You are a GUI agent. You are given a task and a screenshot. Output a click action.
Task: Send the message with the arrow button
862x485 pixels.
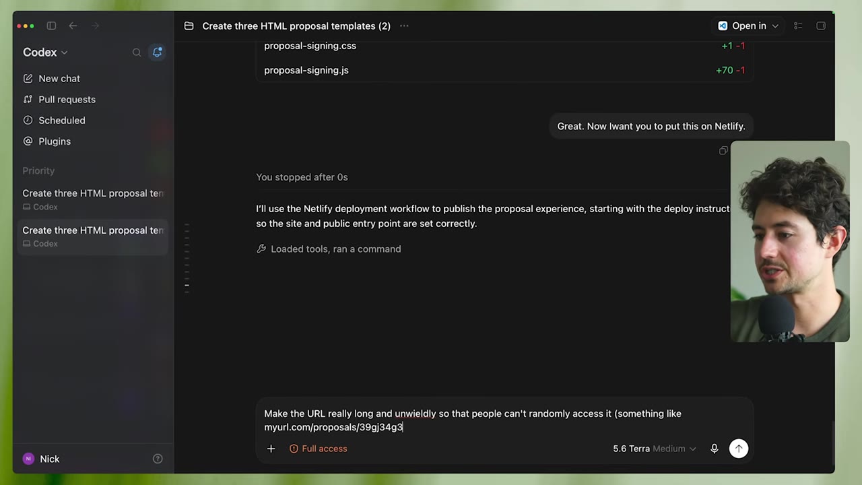tap(739, 449)
